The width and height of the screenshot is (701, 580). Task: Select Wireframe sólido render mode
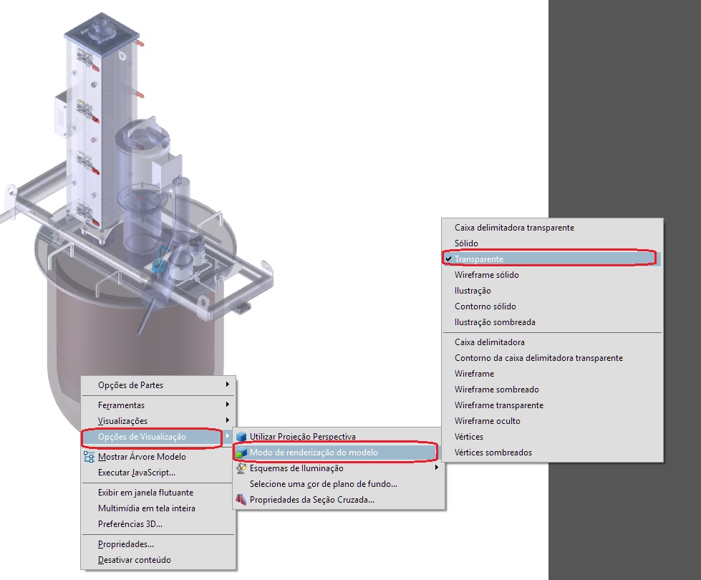552,274
